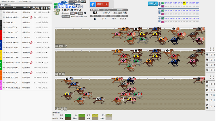This screenshot has height=121, width=216.
Task: Select the プリティドール horse row
Action: [x=26, y=12]
